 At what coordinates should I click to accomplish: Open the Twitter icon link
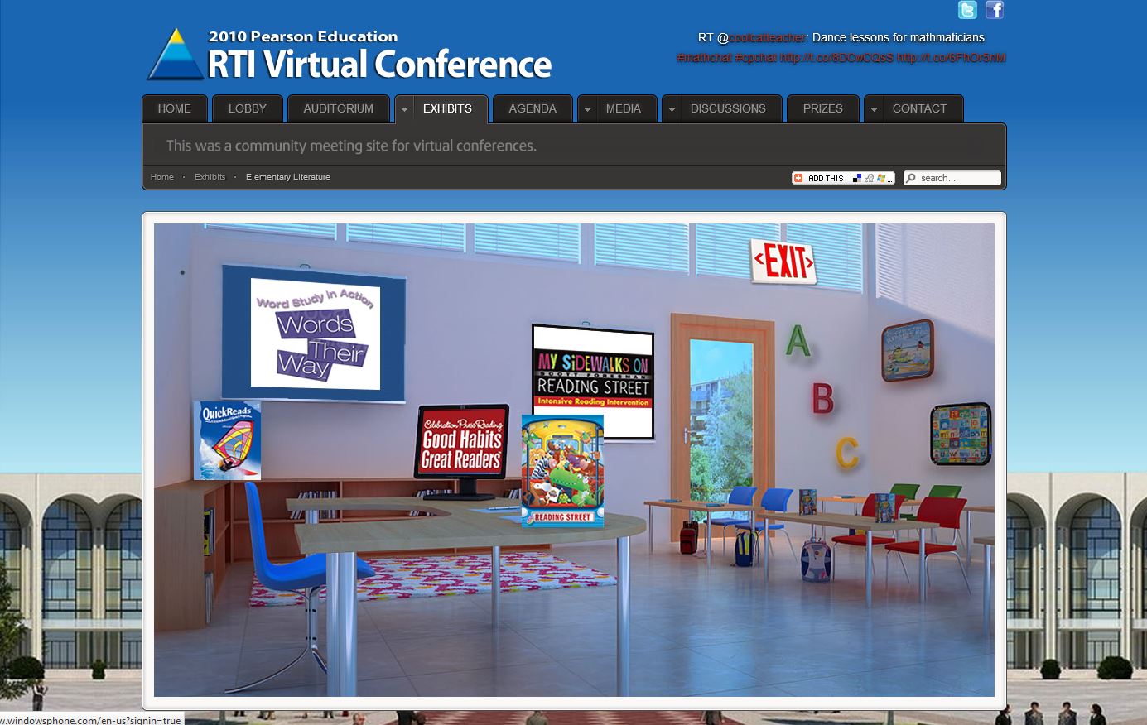coord(967,10)
